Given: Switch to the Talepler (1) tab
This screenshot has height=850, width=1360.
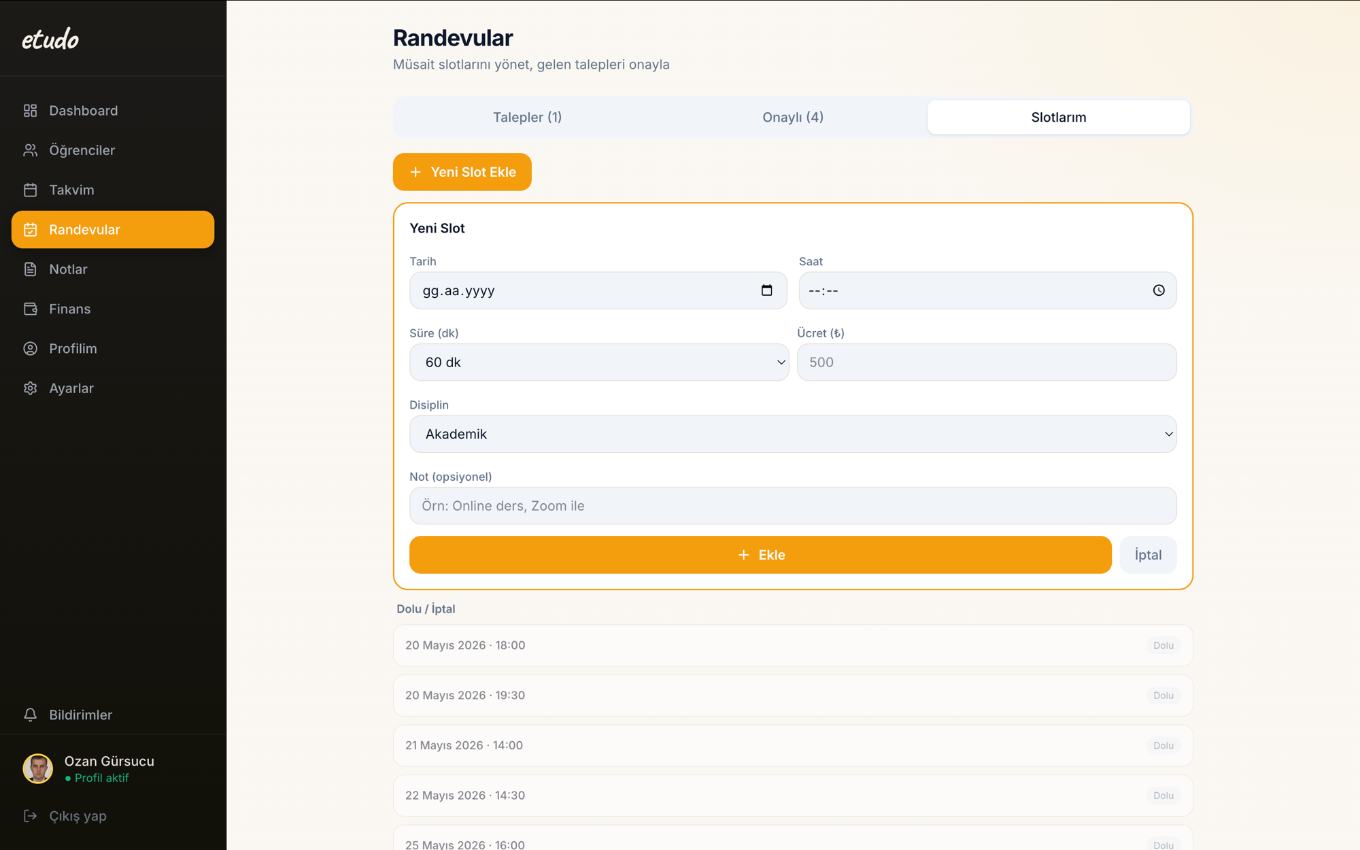Looking at the screenshot, I should (527, 117).
